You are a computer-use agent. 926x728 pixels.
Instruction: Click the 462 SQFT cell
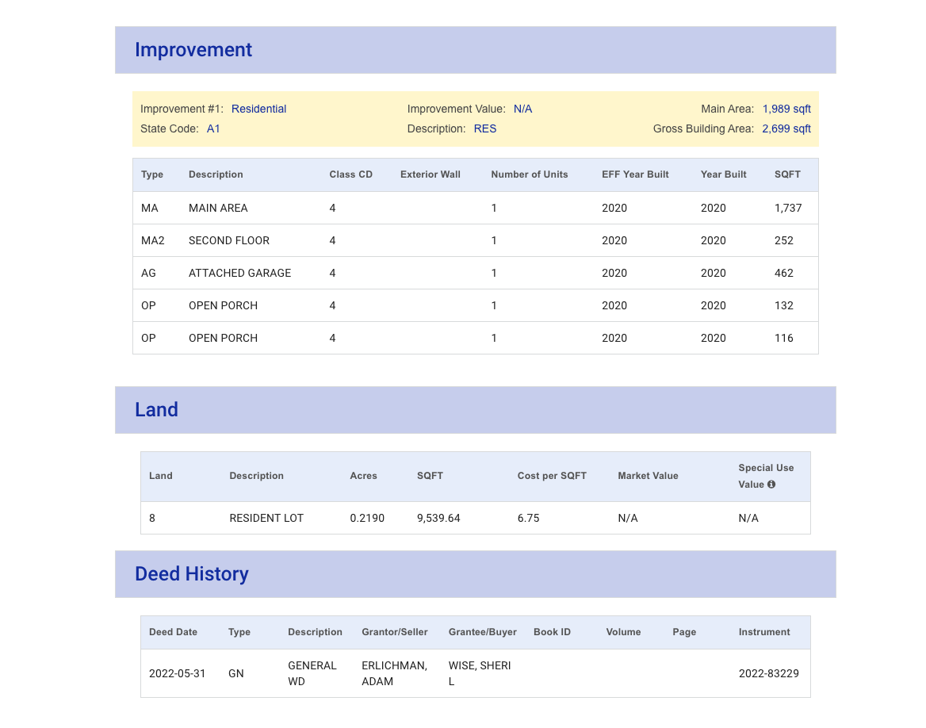783,273
